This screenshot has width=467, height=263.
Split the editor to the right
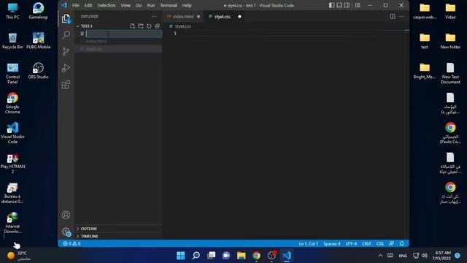393,16
